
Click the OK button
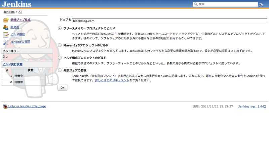[63, 88]
